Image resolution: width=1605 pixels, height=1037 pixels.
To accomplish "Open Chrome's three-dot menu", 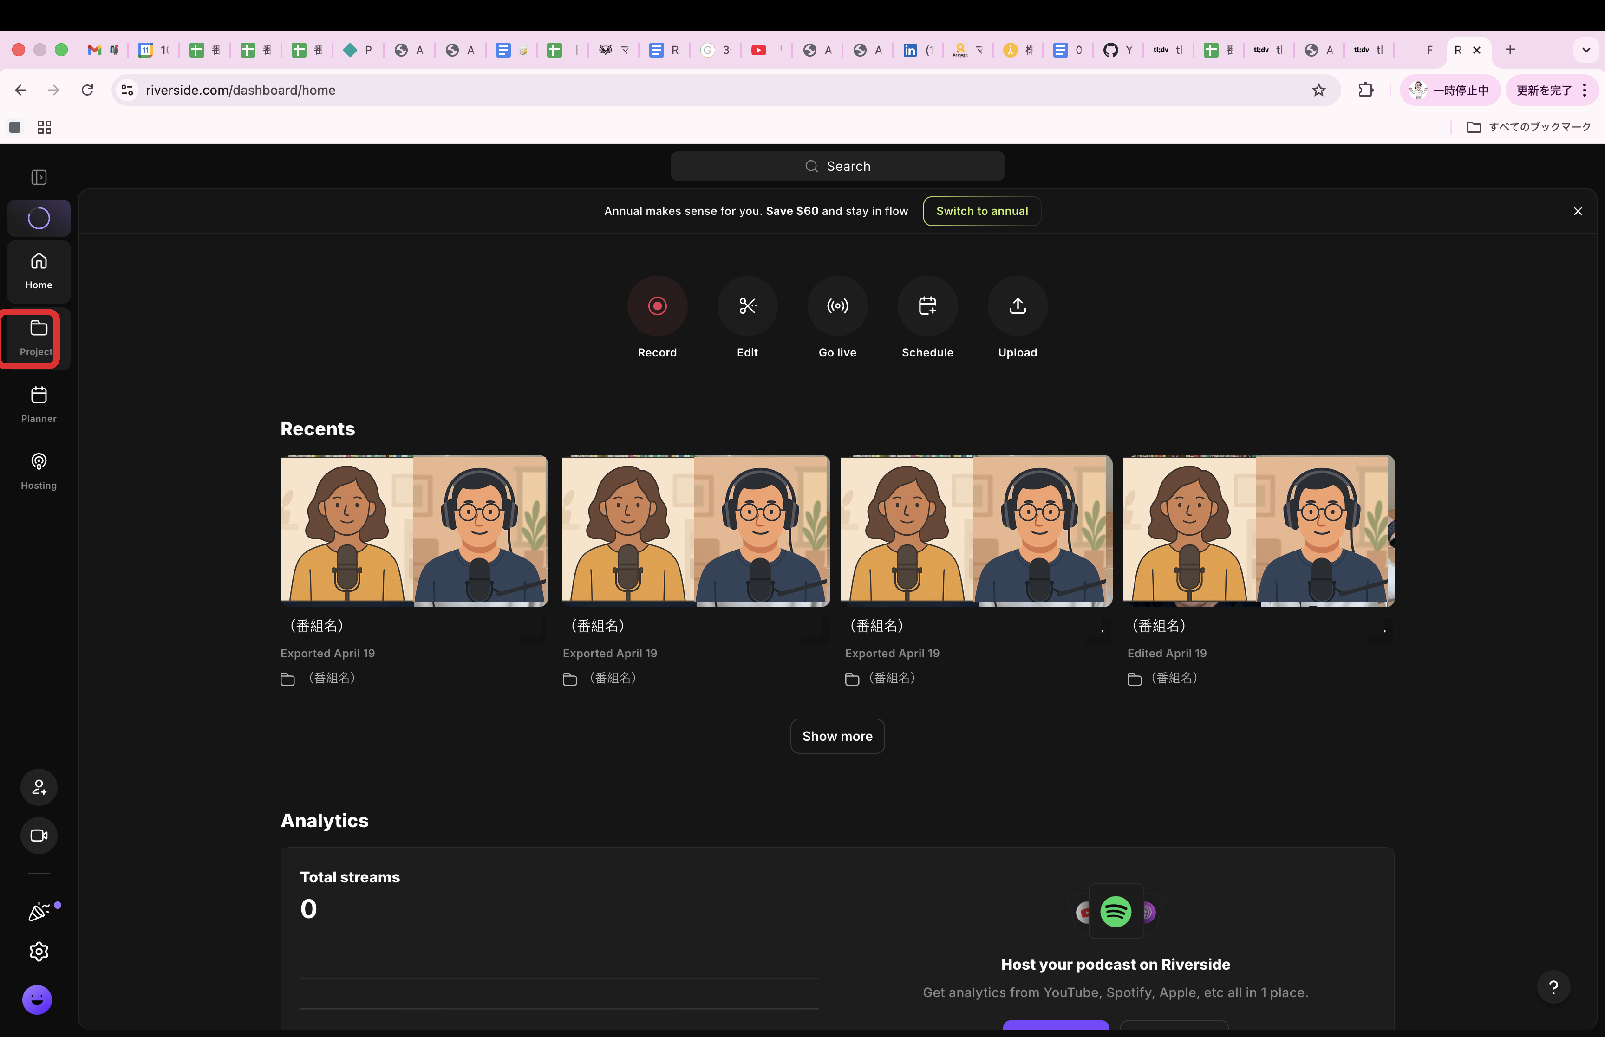I will (1584, 90).
